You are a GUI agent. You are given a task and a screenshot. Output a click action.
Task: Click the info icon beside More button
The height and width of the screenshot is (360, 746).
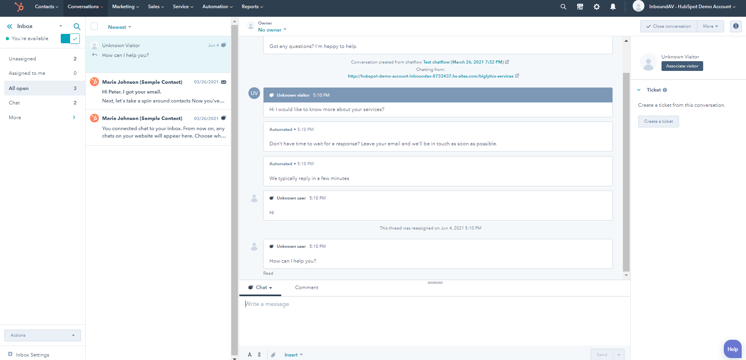pyautogui.click(x=736, y=26)
